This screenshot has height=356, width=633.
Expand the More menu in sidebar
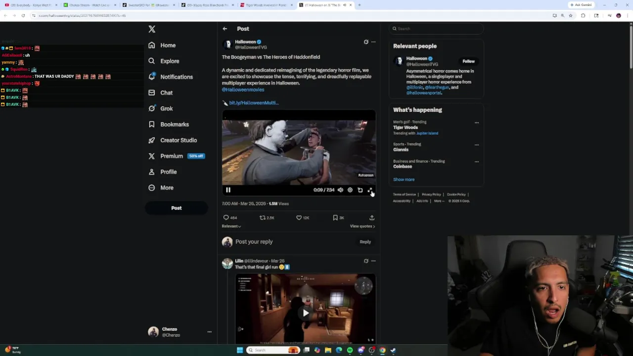pyautogui.click(x=161, y=187)
